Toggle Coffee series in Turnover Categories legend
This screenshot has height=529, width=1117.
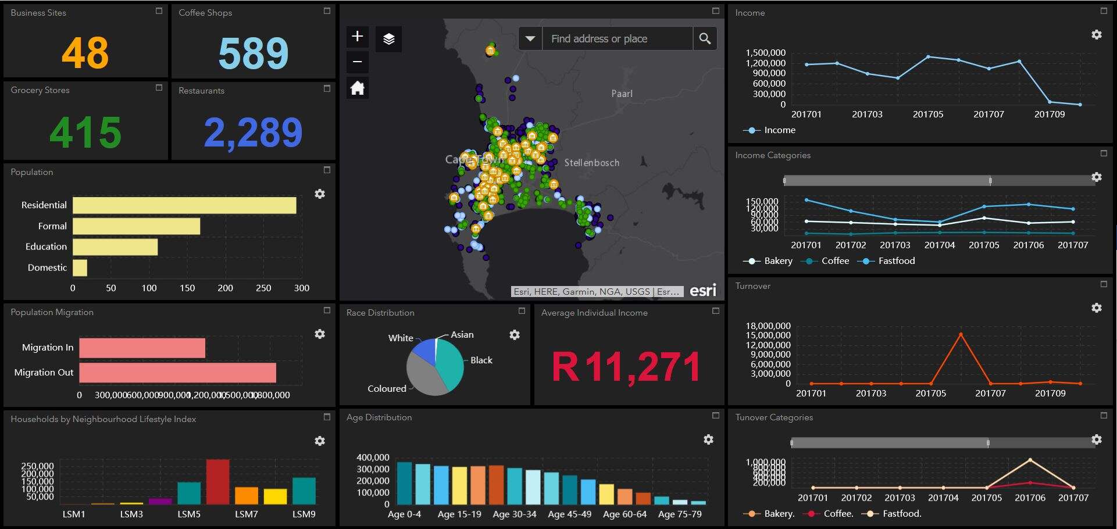830,514
